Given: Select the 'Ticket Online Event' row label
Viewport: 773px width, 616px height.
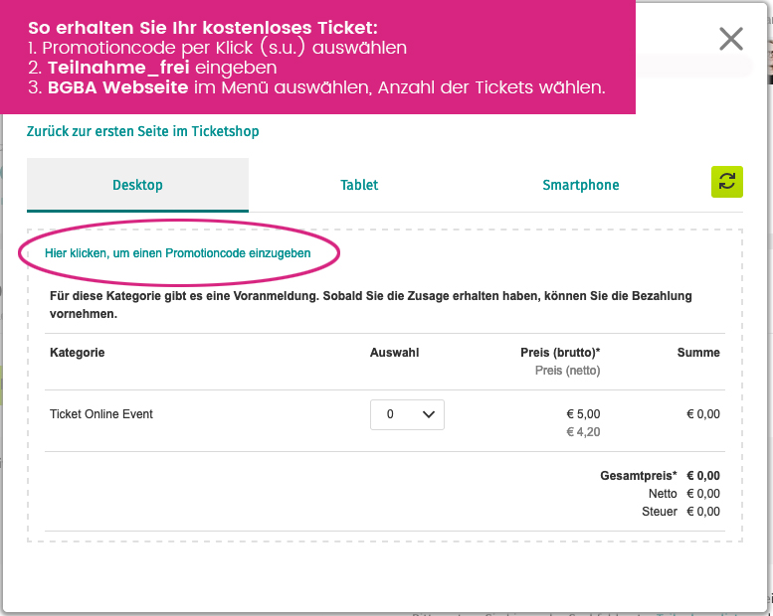Looking at the screenshot, I should (x=101, y=414).
